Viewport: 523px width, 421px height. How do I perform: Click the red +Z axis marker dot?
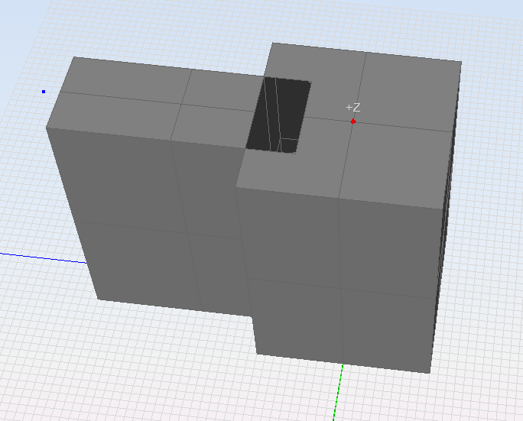click(352, 121)
